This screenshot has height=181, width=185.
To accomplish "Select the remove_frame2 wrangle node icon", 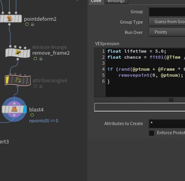I will click(18, 53).
